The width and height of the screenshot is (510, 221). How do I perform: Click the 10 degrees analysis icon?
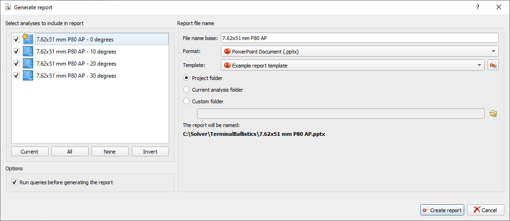click(28, 51)
